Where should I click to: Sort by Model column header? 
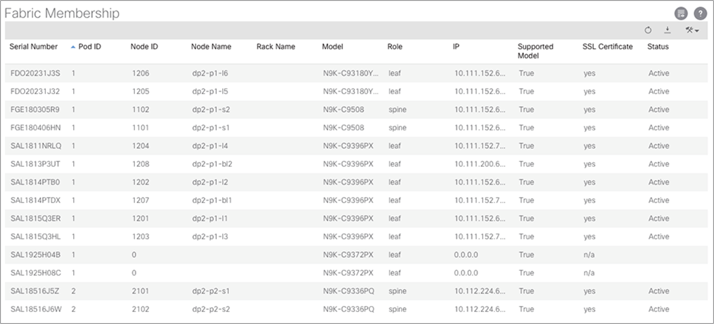click(333, 47)
